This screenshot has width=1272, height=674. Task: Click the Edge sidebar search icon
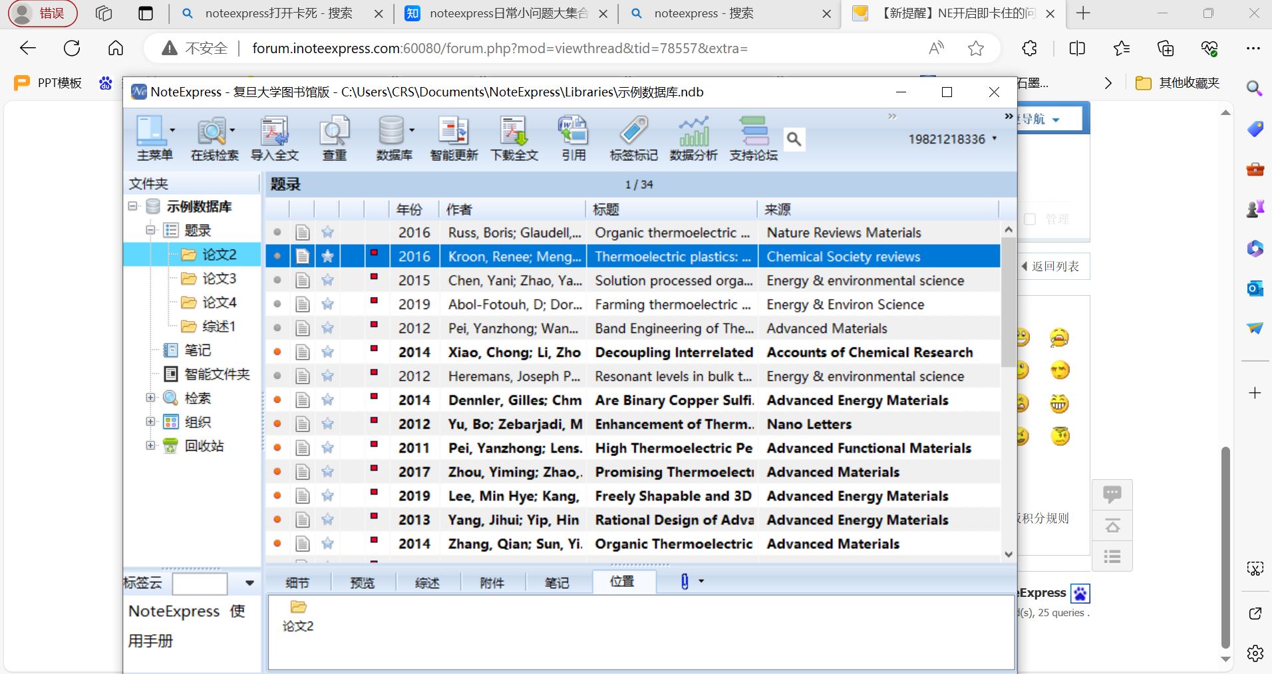coord(1255,88)
